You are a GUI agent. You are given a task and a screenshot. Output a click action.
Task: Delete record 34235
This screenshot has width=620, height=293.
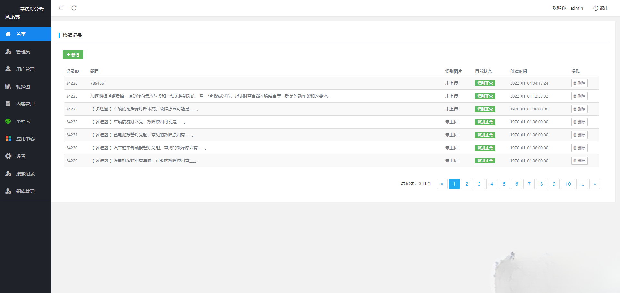[579, 96]
